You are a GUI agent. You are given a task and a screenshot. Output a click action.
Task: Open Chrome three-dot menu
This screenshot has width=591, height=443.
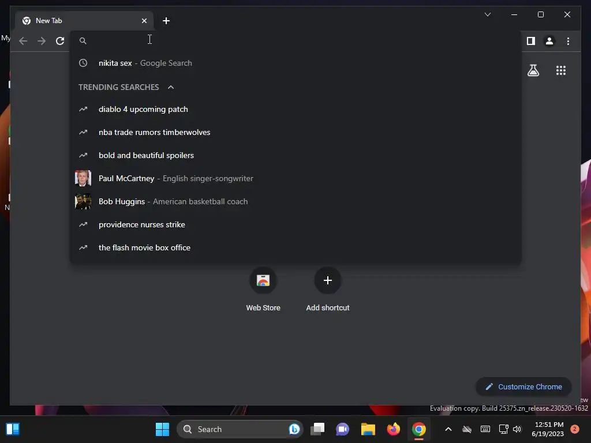pyautogui.click(x=568, y=41)
